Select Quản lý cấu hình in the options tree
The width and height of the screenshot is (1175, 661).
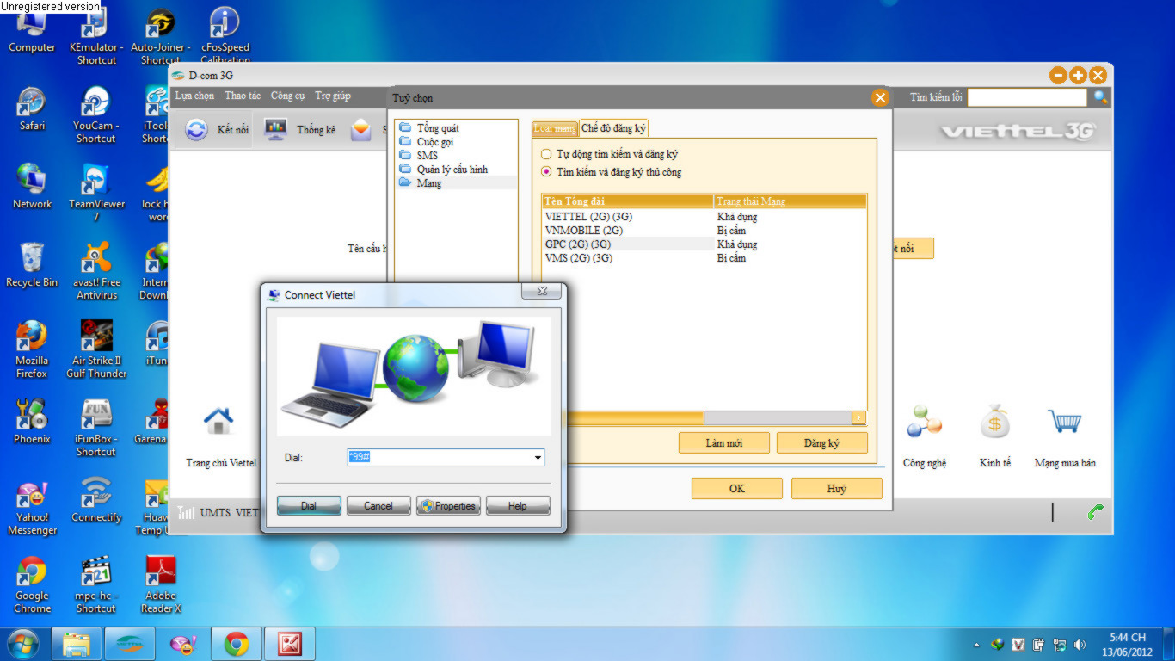452,170
